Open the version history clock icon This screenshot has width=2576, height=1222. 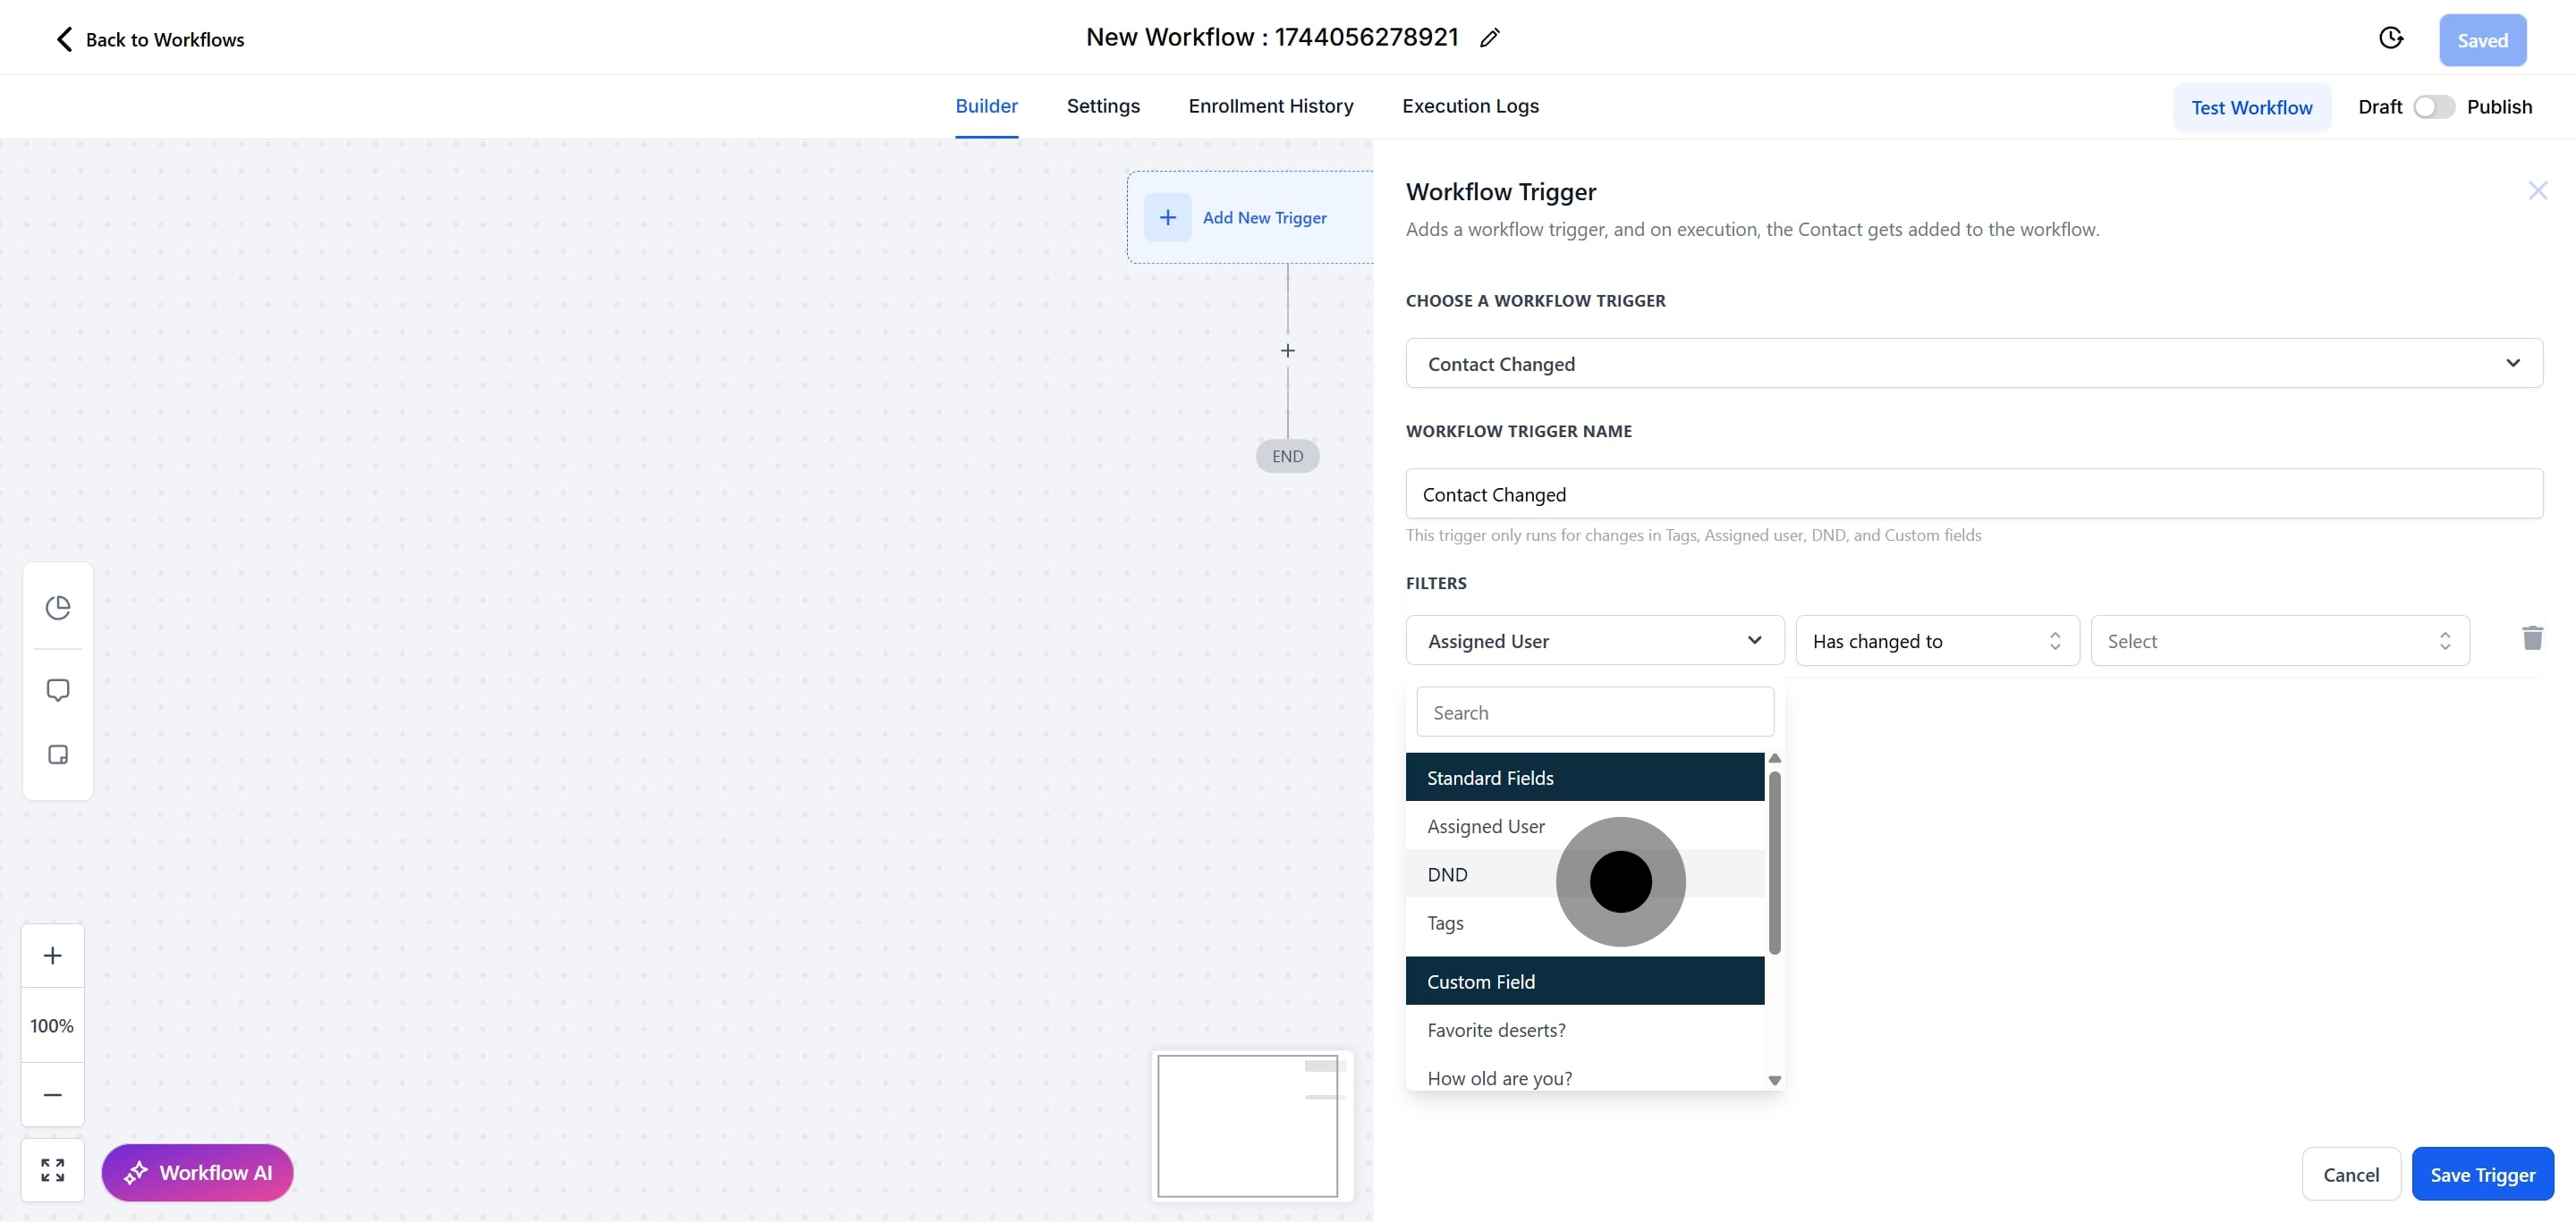2390,38
